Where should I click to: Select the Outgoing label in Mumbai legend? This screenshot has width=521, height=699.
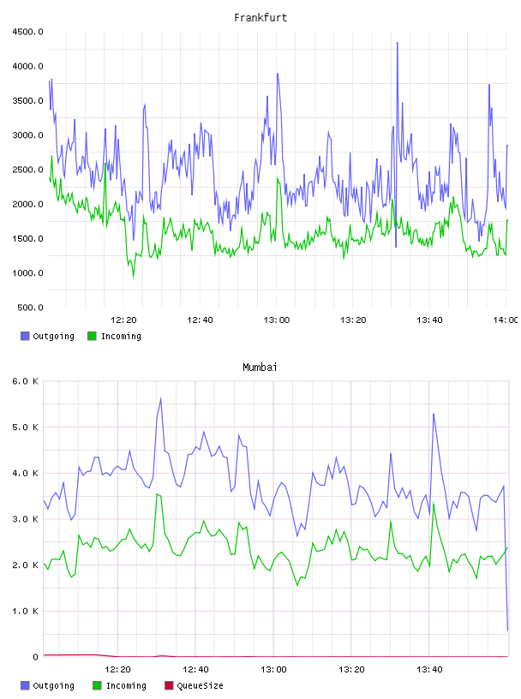(53, 685)
